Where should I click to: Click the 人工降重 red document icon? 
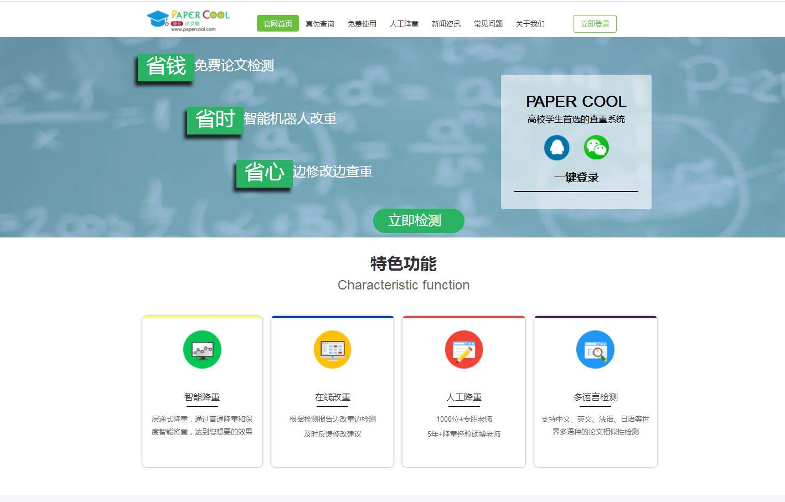463,349
